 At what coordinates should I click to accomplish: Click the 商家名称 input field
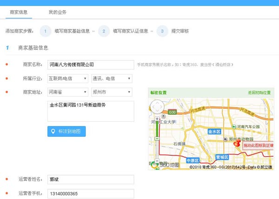pos(91,65)
